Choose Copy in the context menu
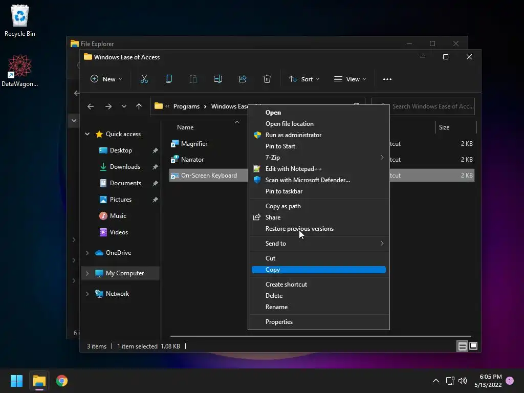The height and width of the screenshot is (393, 524). click(319, 270)
